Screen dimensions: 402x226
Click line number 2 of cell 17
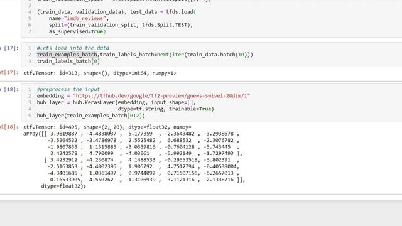[x=30, y=55]
